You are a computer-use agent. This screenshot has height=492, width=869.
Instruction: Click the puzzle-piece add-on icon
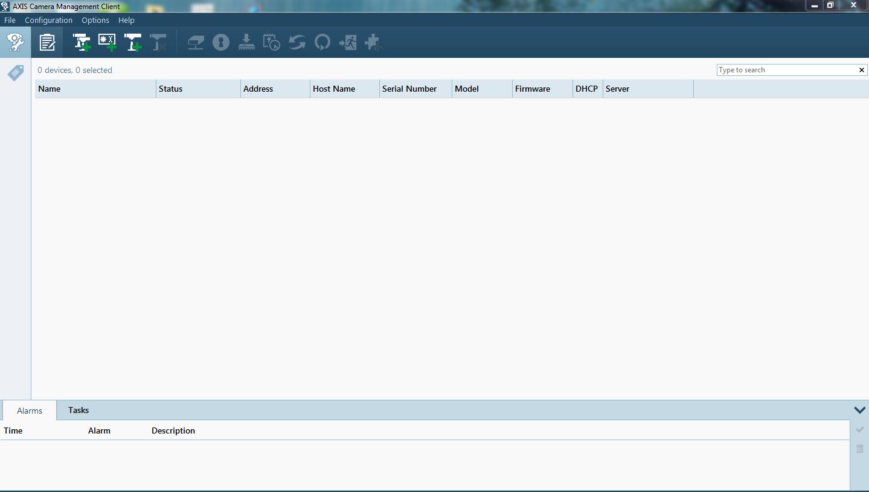[373, 42]
